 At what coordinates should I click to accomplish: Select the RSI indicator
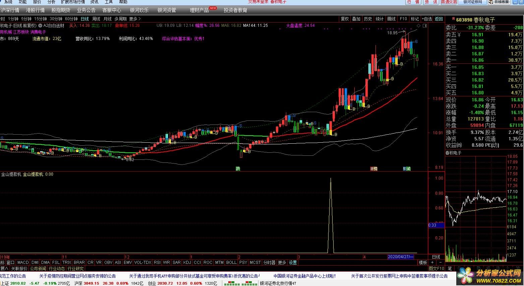pos(157,263)
